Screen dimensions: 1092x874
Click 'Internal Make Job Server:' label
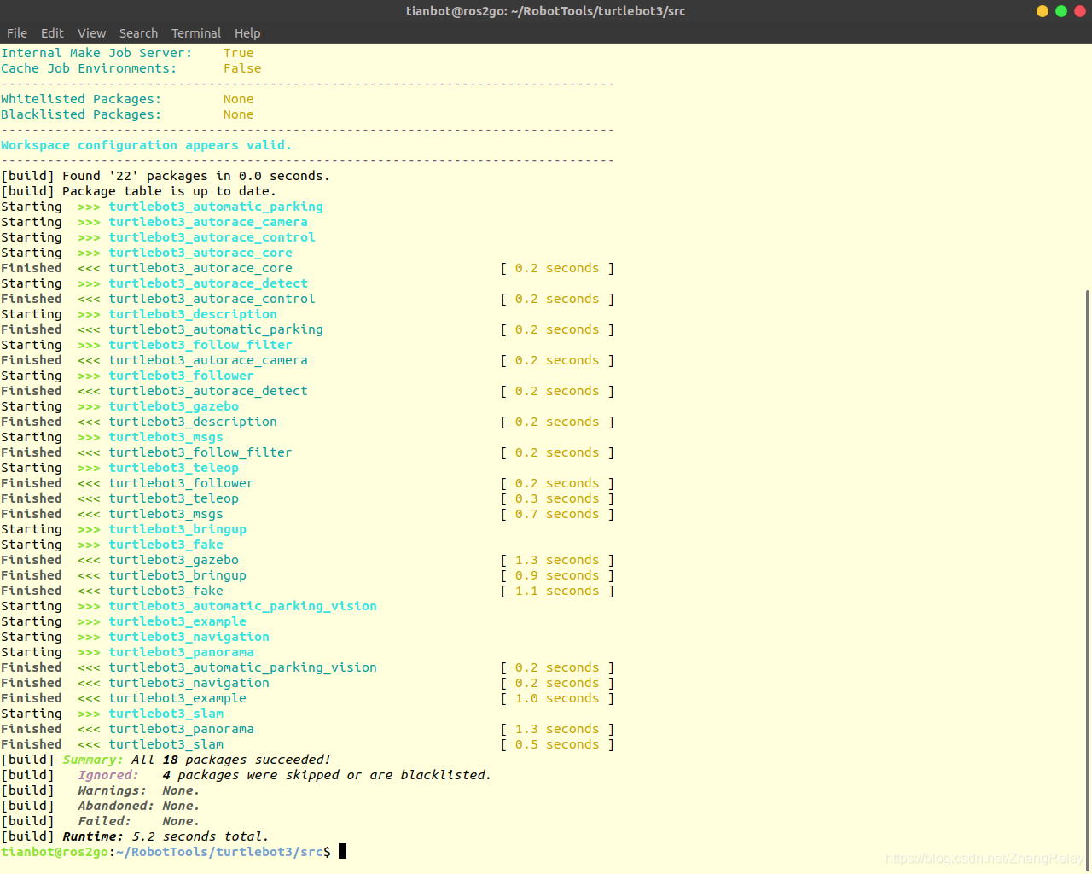tap(96, 53)
